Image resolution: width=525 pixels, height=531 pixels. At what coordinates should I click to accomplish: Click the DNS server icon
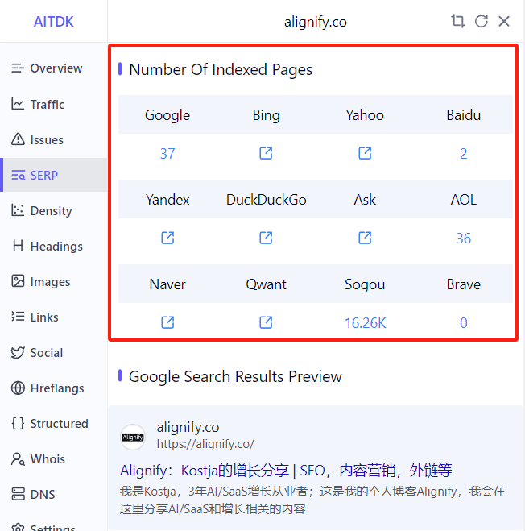[x=18, y=494]
